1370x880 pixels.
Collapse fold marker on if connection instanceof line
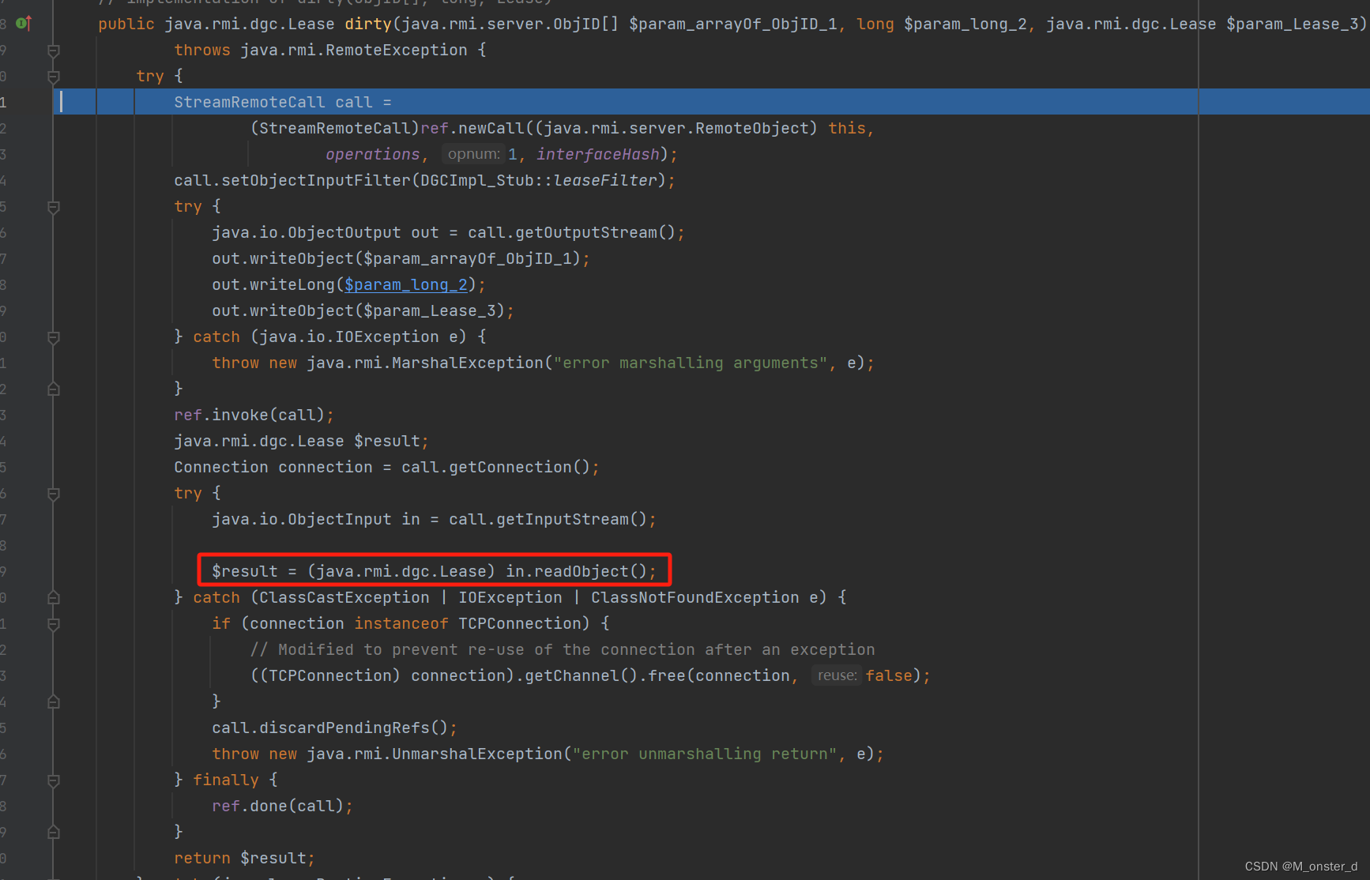[54, 624]
